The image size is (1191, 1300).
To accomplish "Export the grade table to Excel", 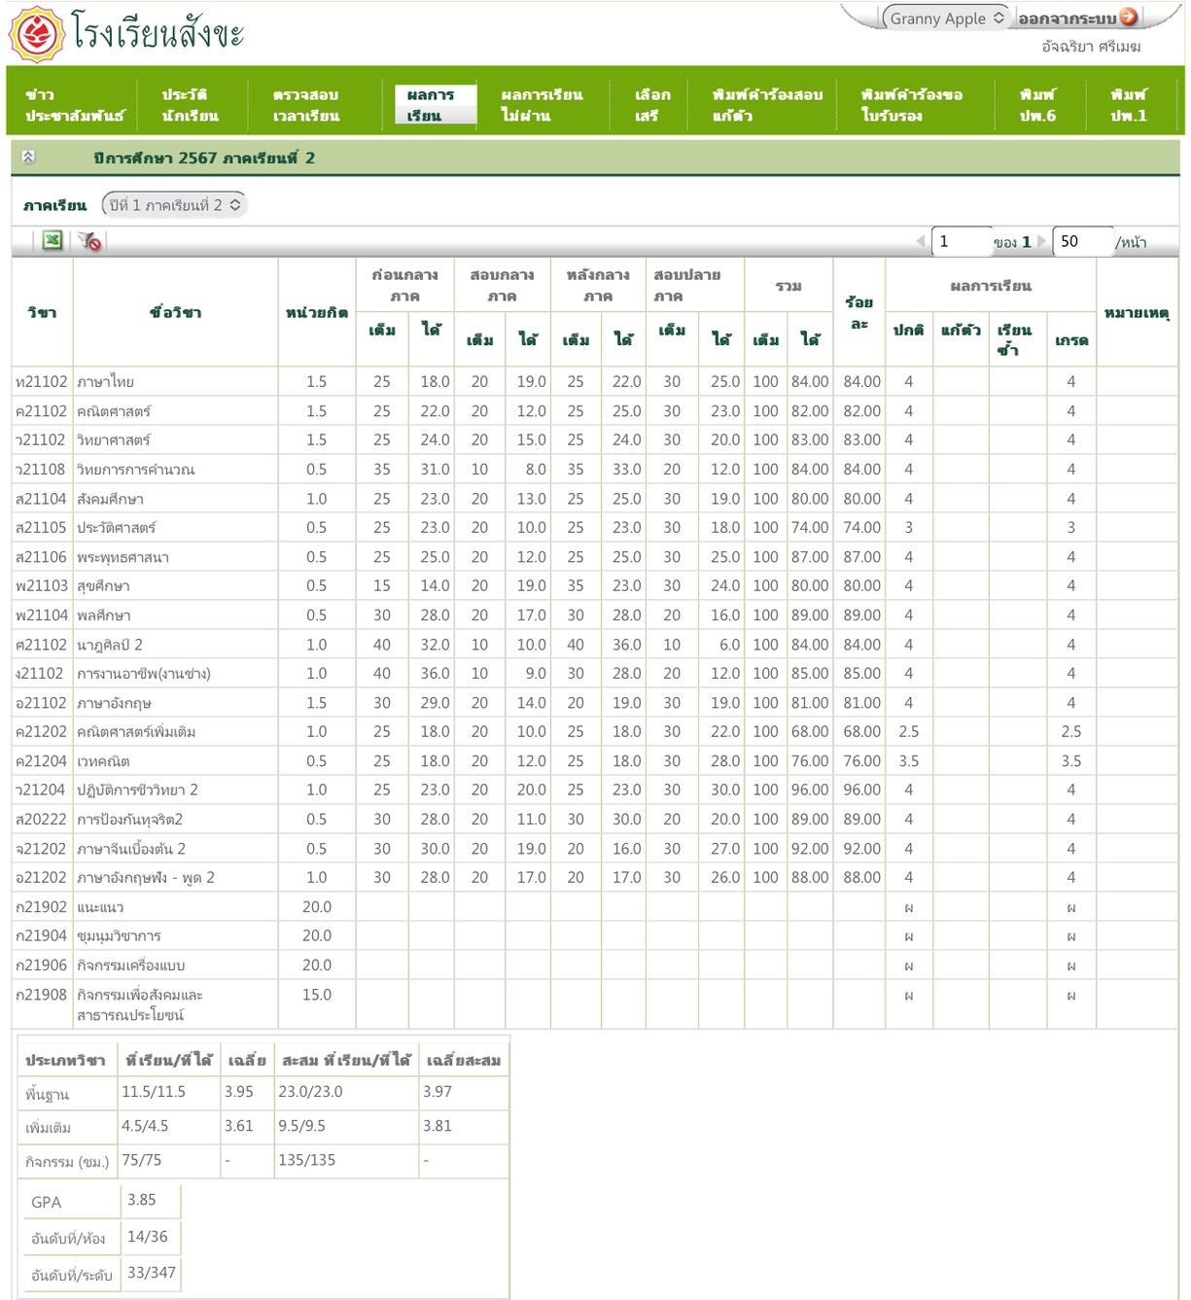I will (x=53, y=240).
